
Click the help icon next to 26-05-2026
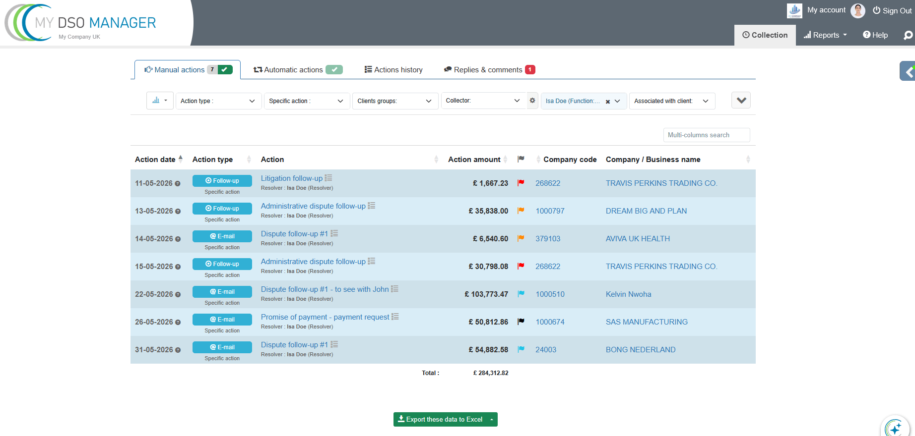[178, 323]
